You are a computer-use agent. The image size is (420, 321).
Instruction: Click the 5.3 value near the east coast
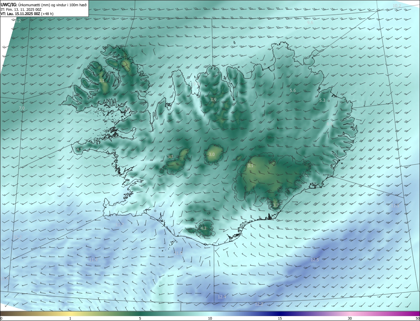click(322, 100)
